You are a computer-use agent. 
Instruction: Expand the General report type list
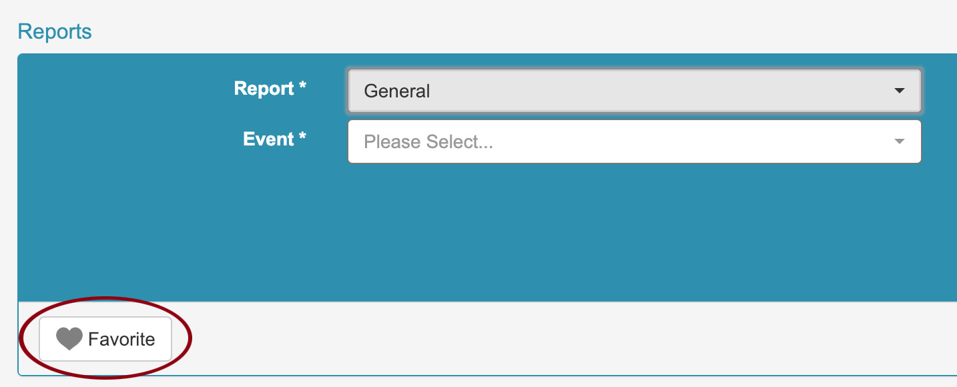click(x=634, y=91)
